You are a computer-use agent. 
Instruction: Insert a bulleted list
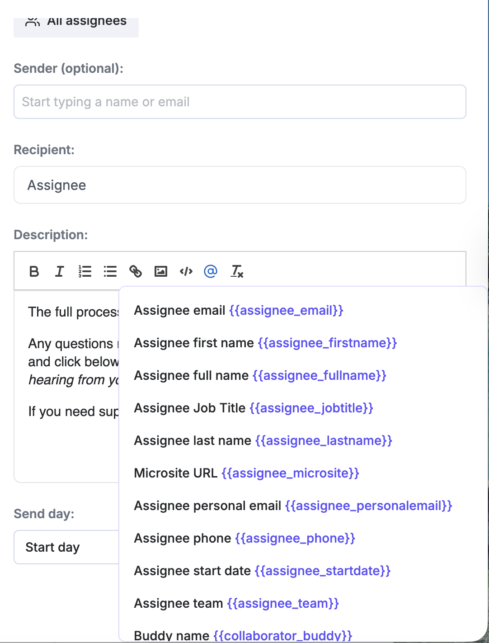pos(110,271)
